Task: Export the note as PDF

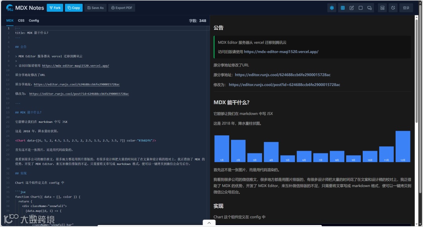Action: coord(122,8)
